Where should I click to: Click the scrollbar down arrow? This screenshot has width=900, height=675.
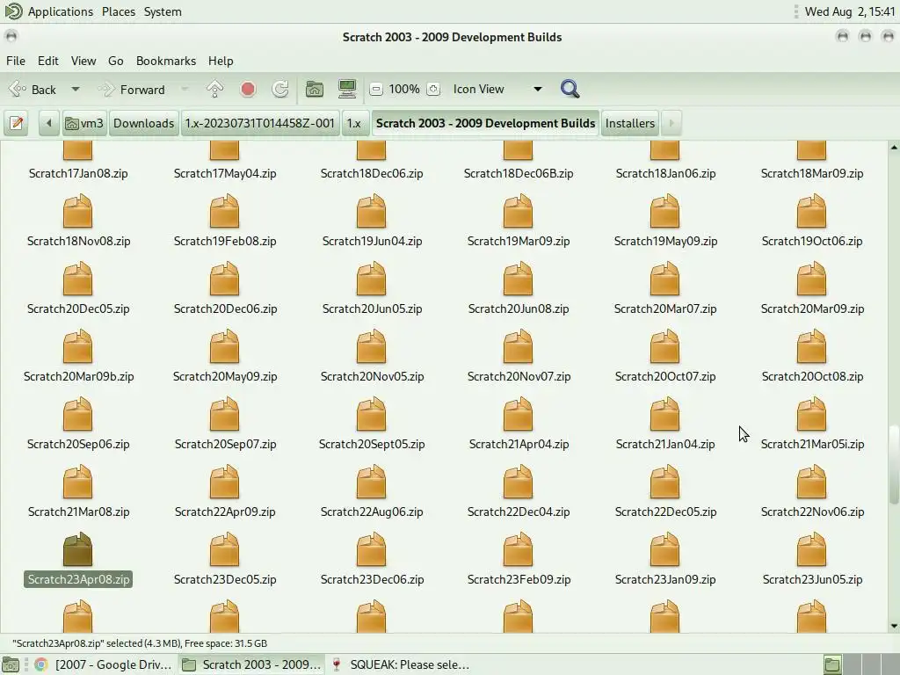point(894,626)
